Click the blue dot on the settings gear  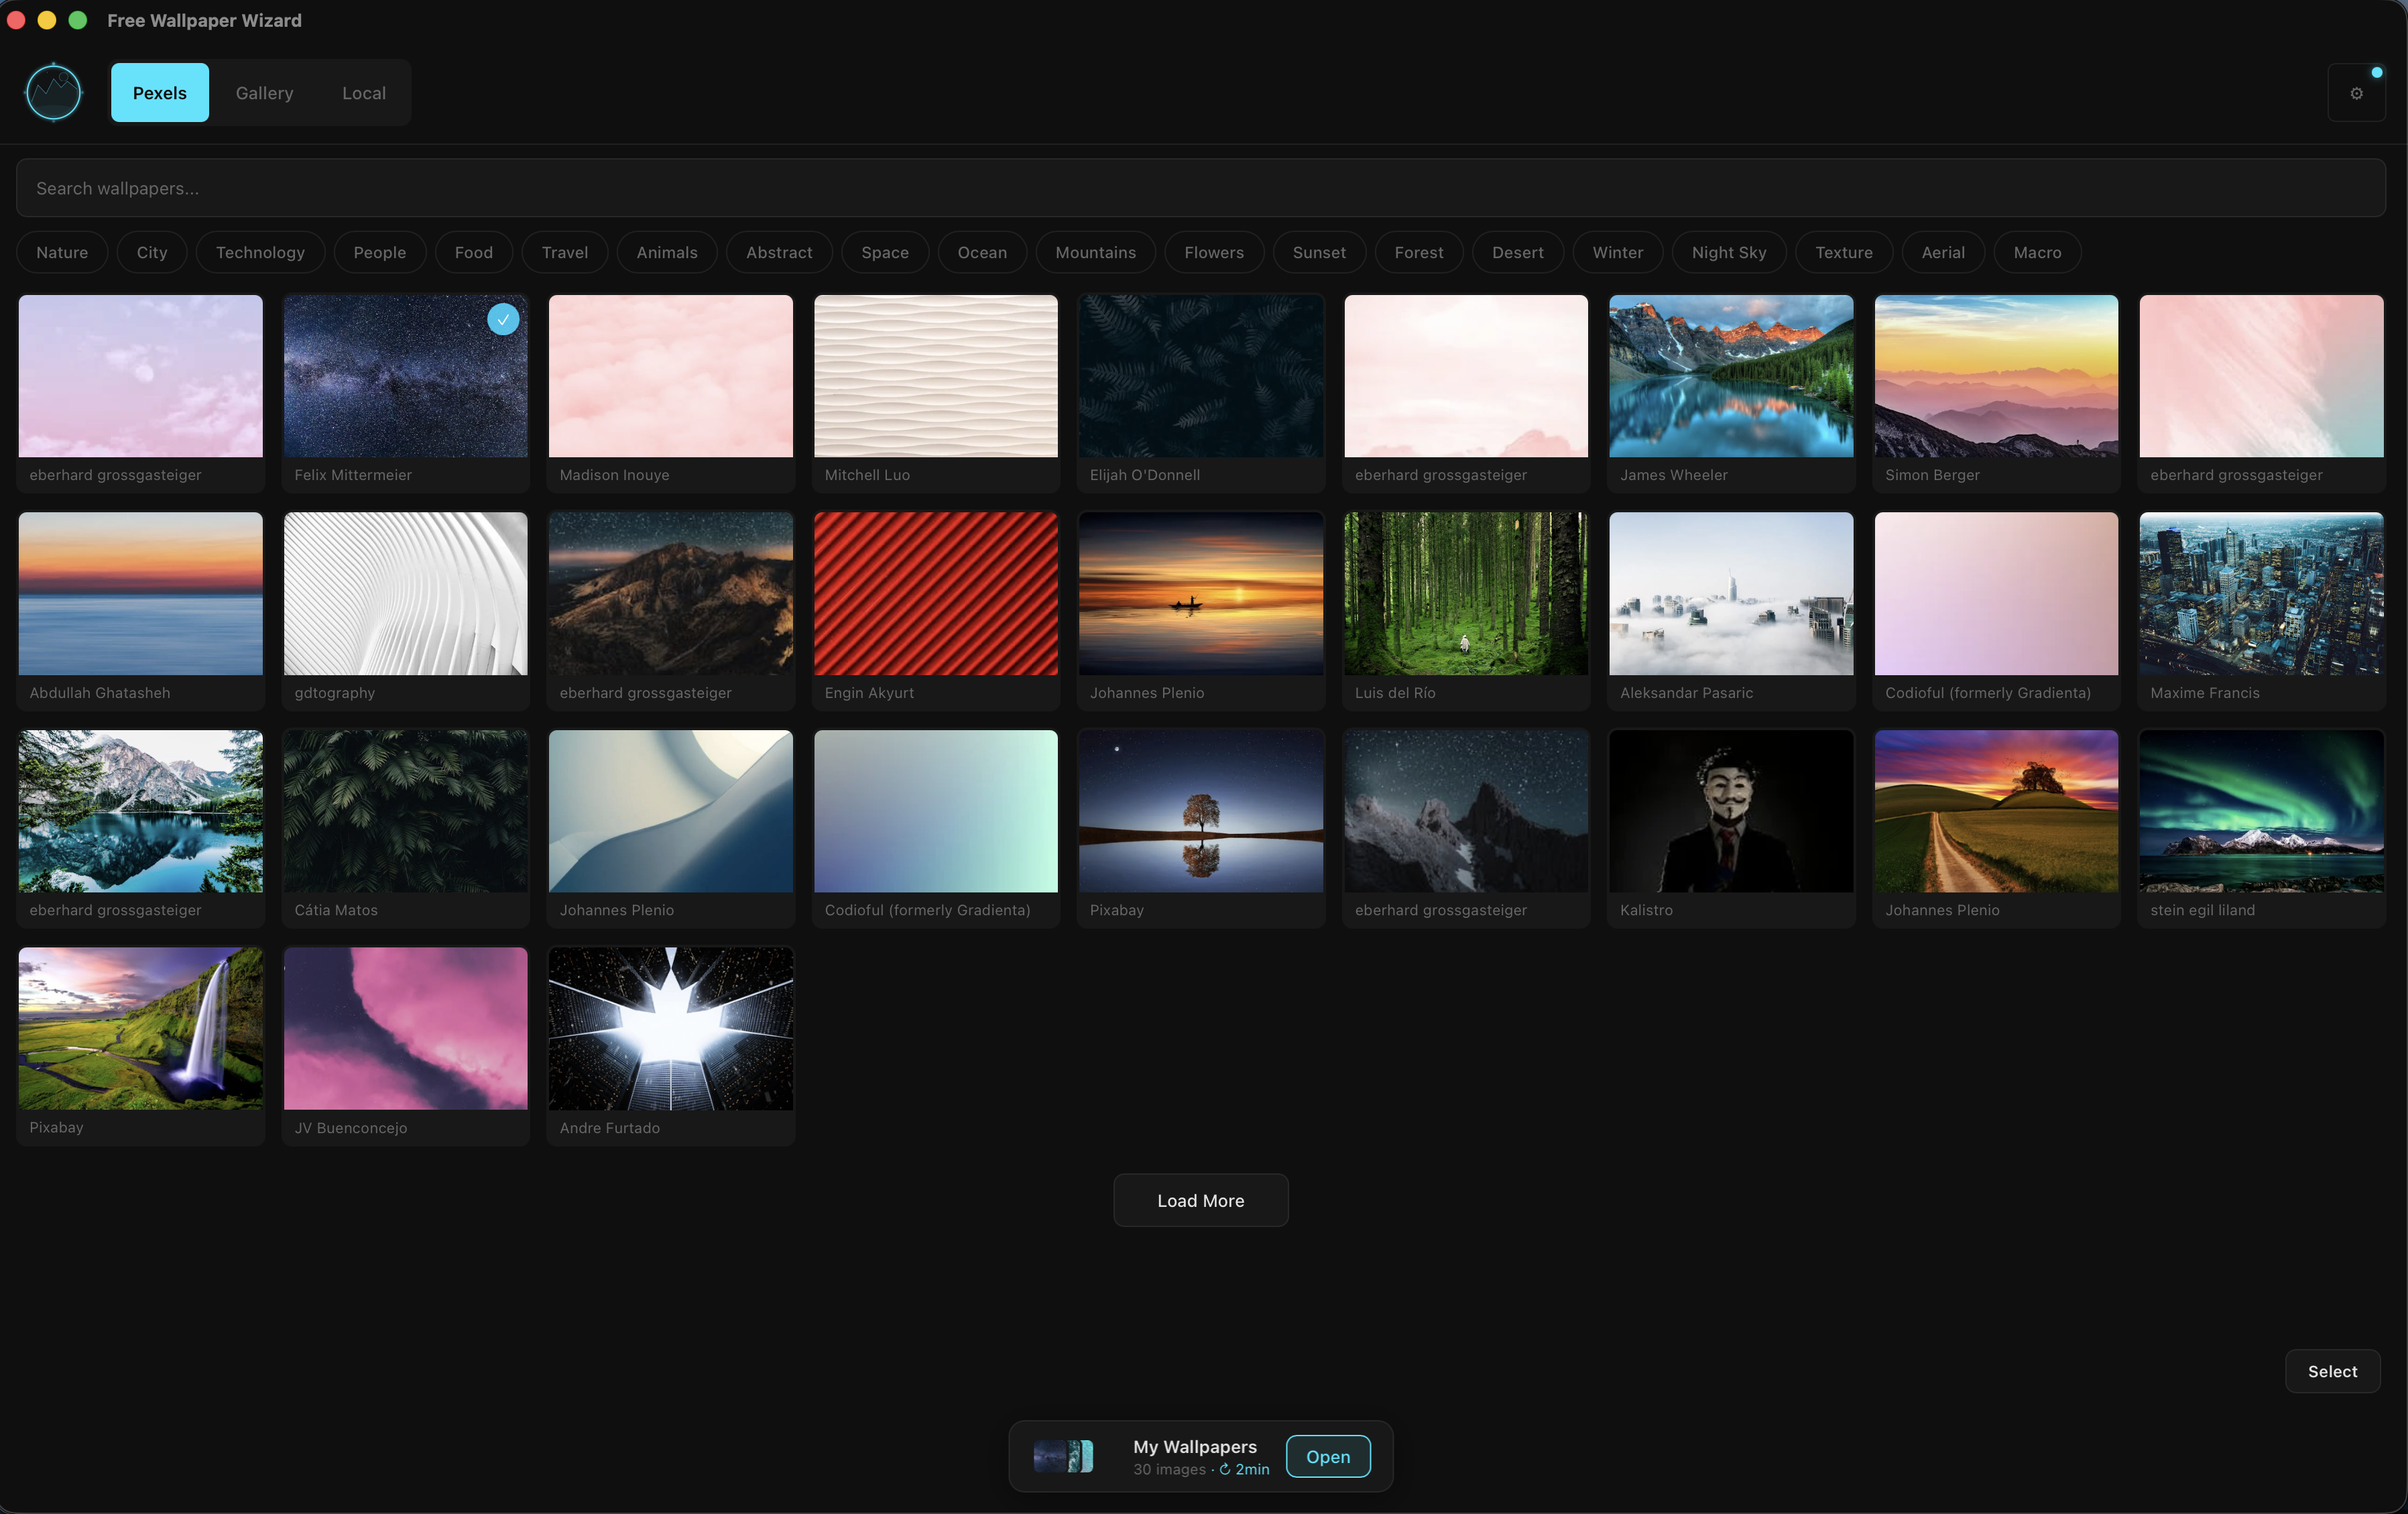pos(2378,72)
